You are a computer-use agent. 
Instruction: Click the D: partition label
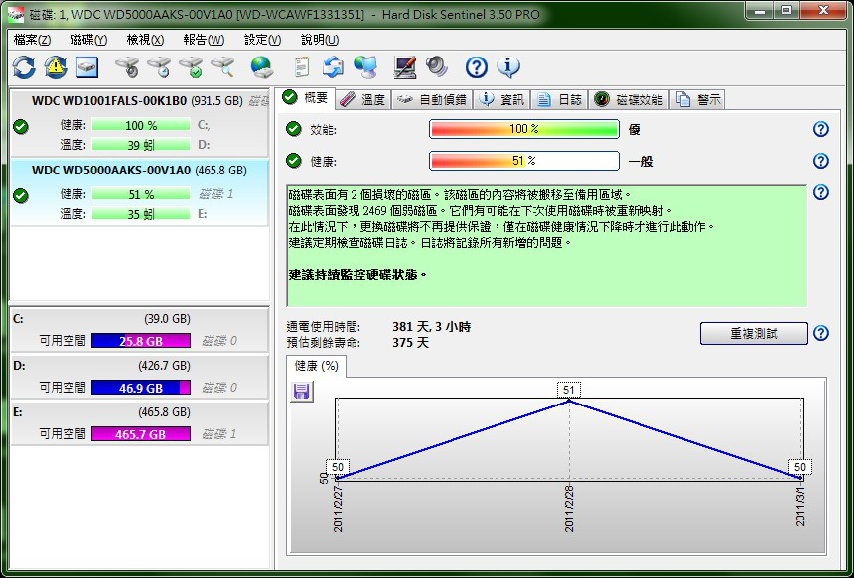(x=18, y=366)
